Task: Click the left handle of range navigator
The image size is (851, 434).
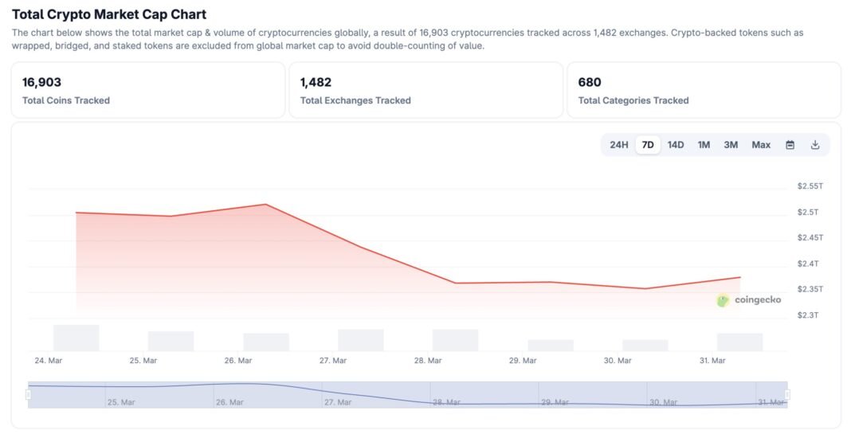Action: coord(29,394)
